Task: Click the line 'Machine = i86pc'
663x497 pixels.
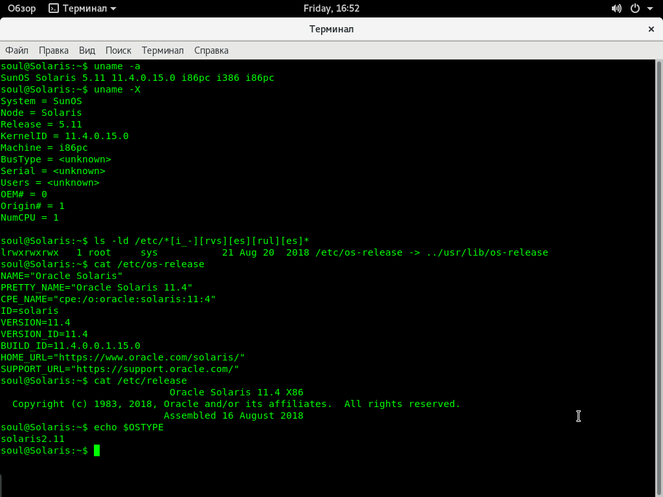Action: pos(45,148)
